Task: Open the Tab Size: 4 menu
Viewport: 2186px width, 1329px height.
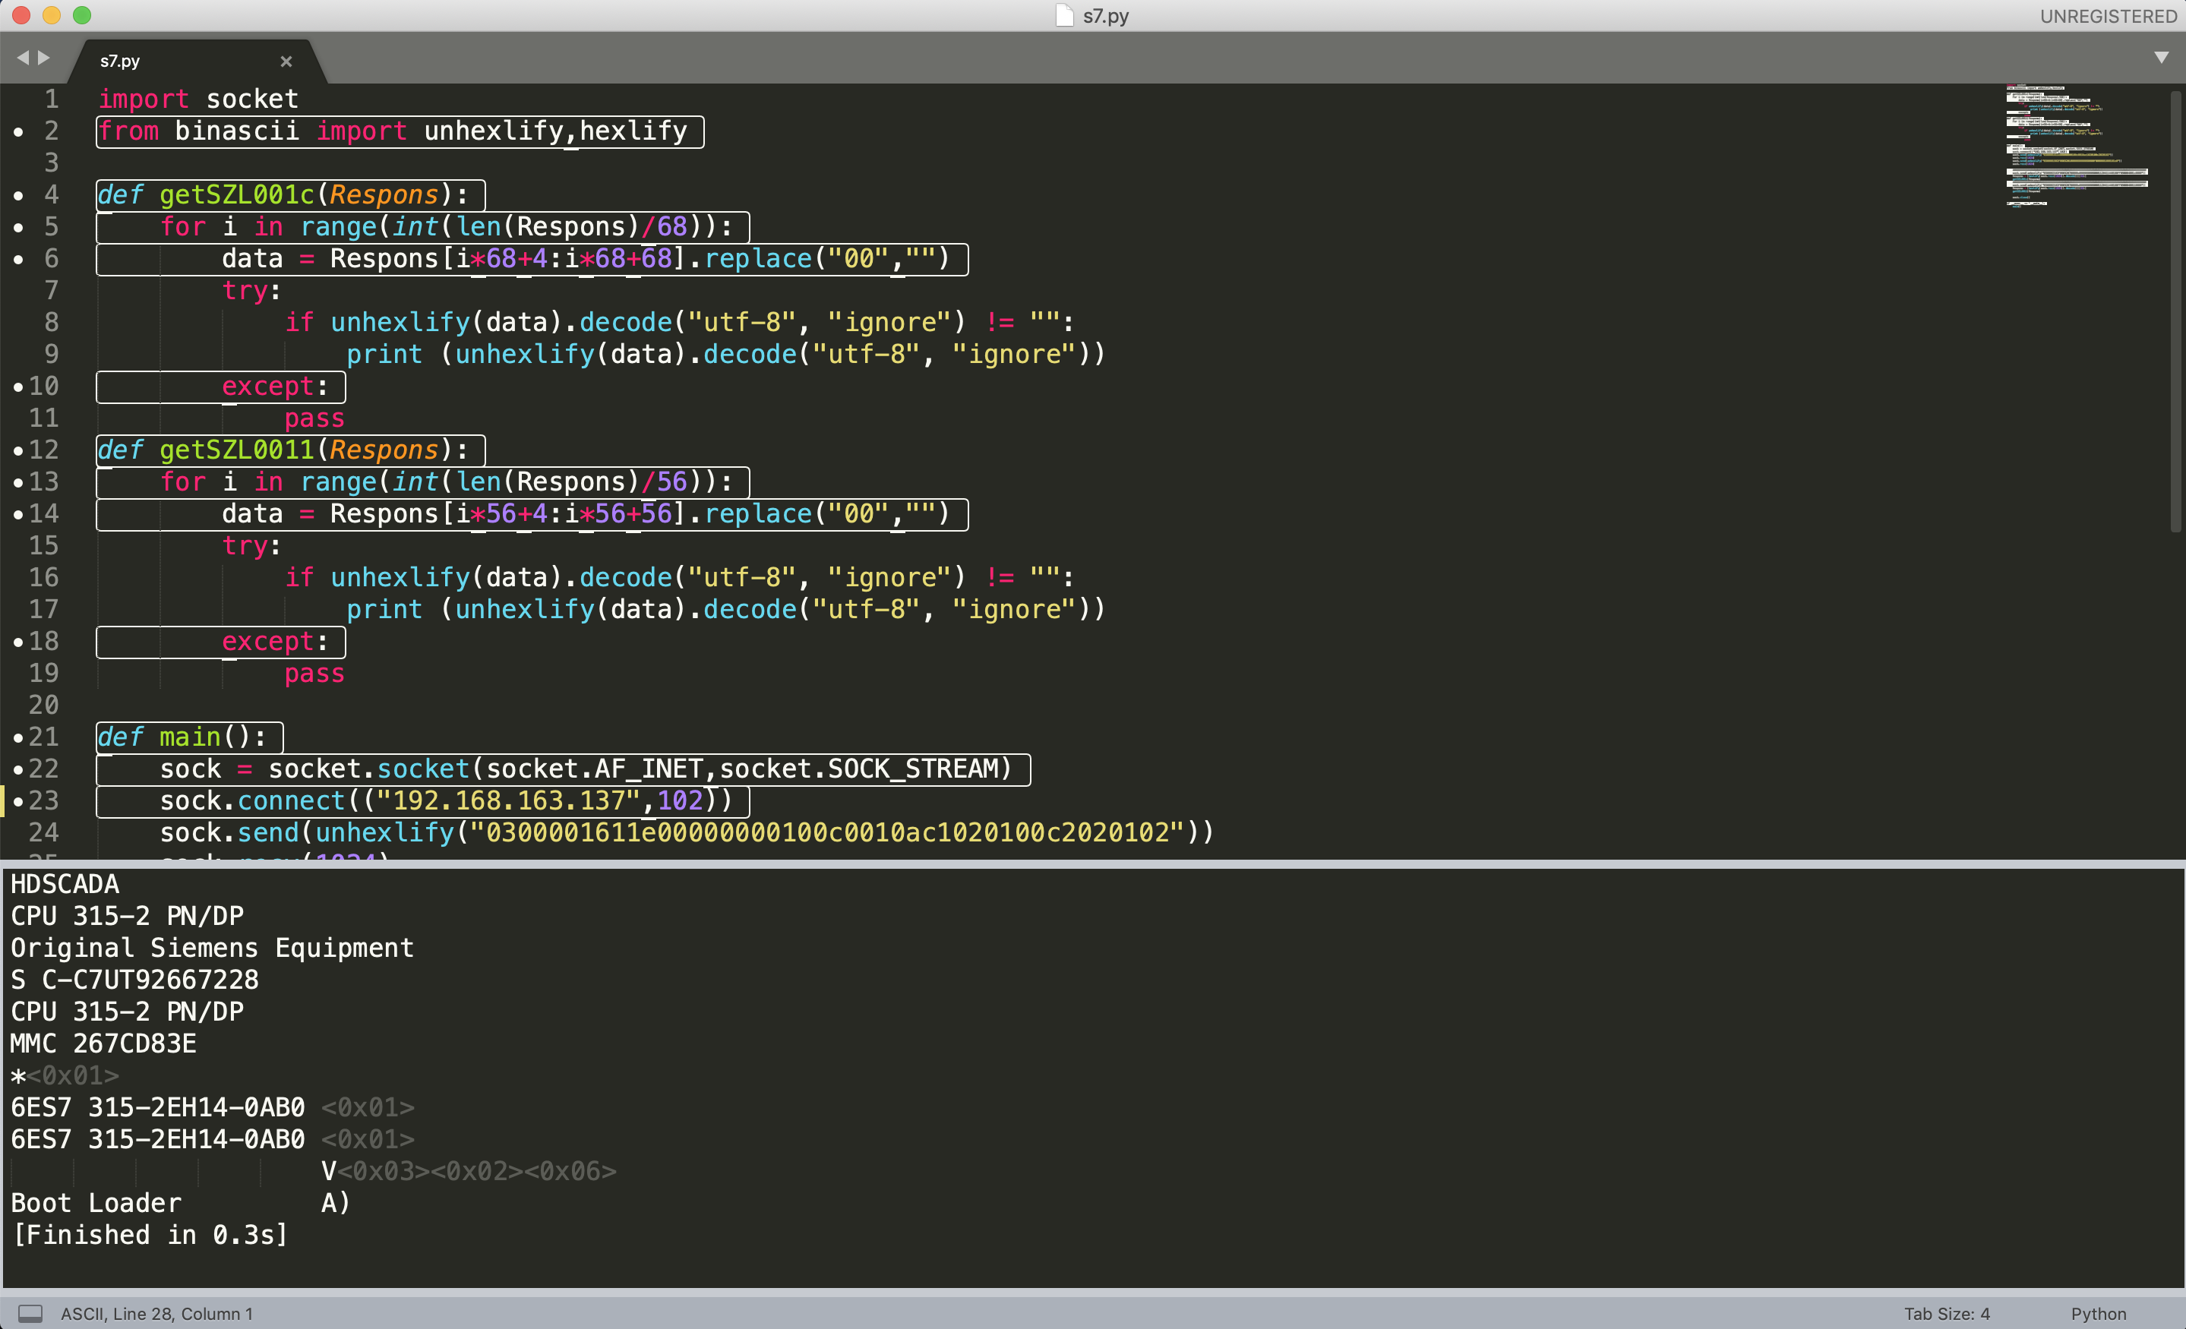Action: click(x=1947, y=1314)
